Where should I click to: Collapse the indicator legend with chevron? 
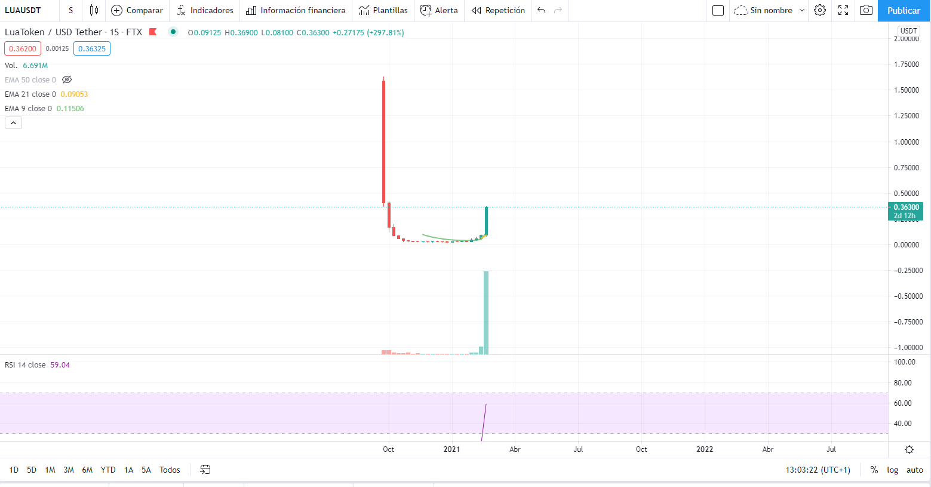coord(13,122)
